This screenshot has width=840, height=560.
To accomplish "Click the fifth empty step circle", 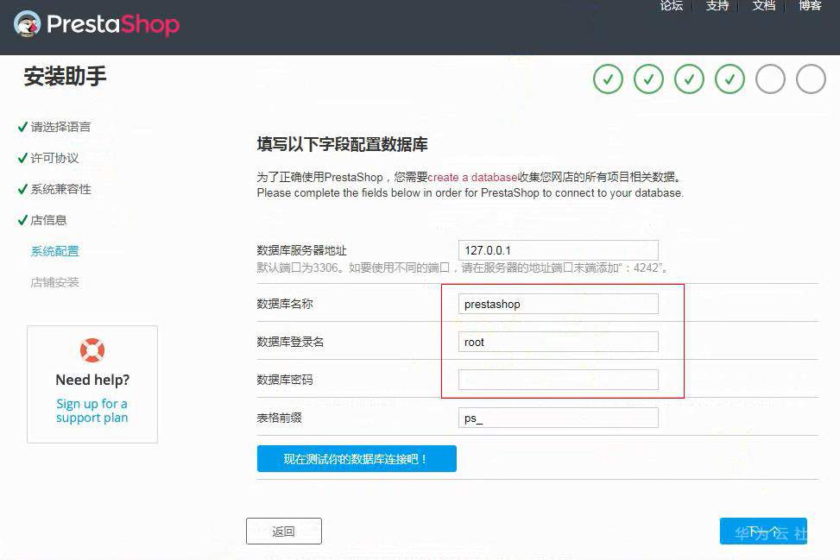I will point(770,79).
